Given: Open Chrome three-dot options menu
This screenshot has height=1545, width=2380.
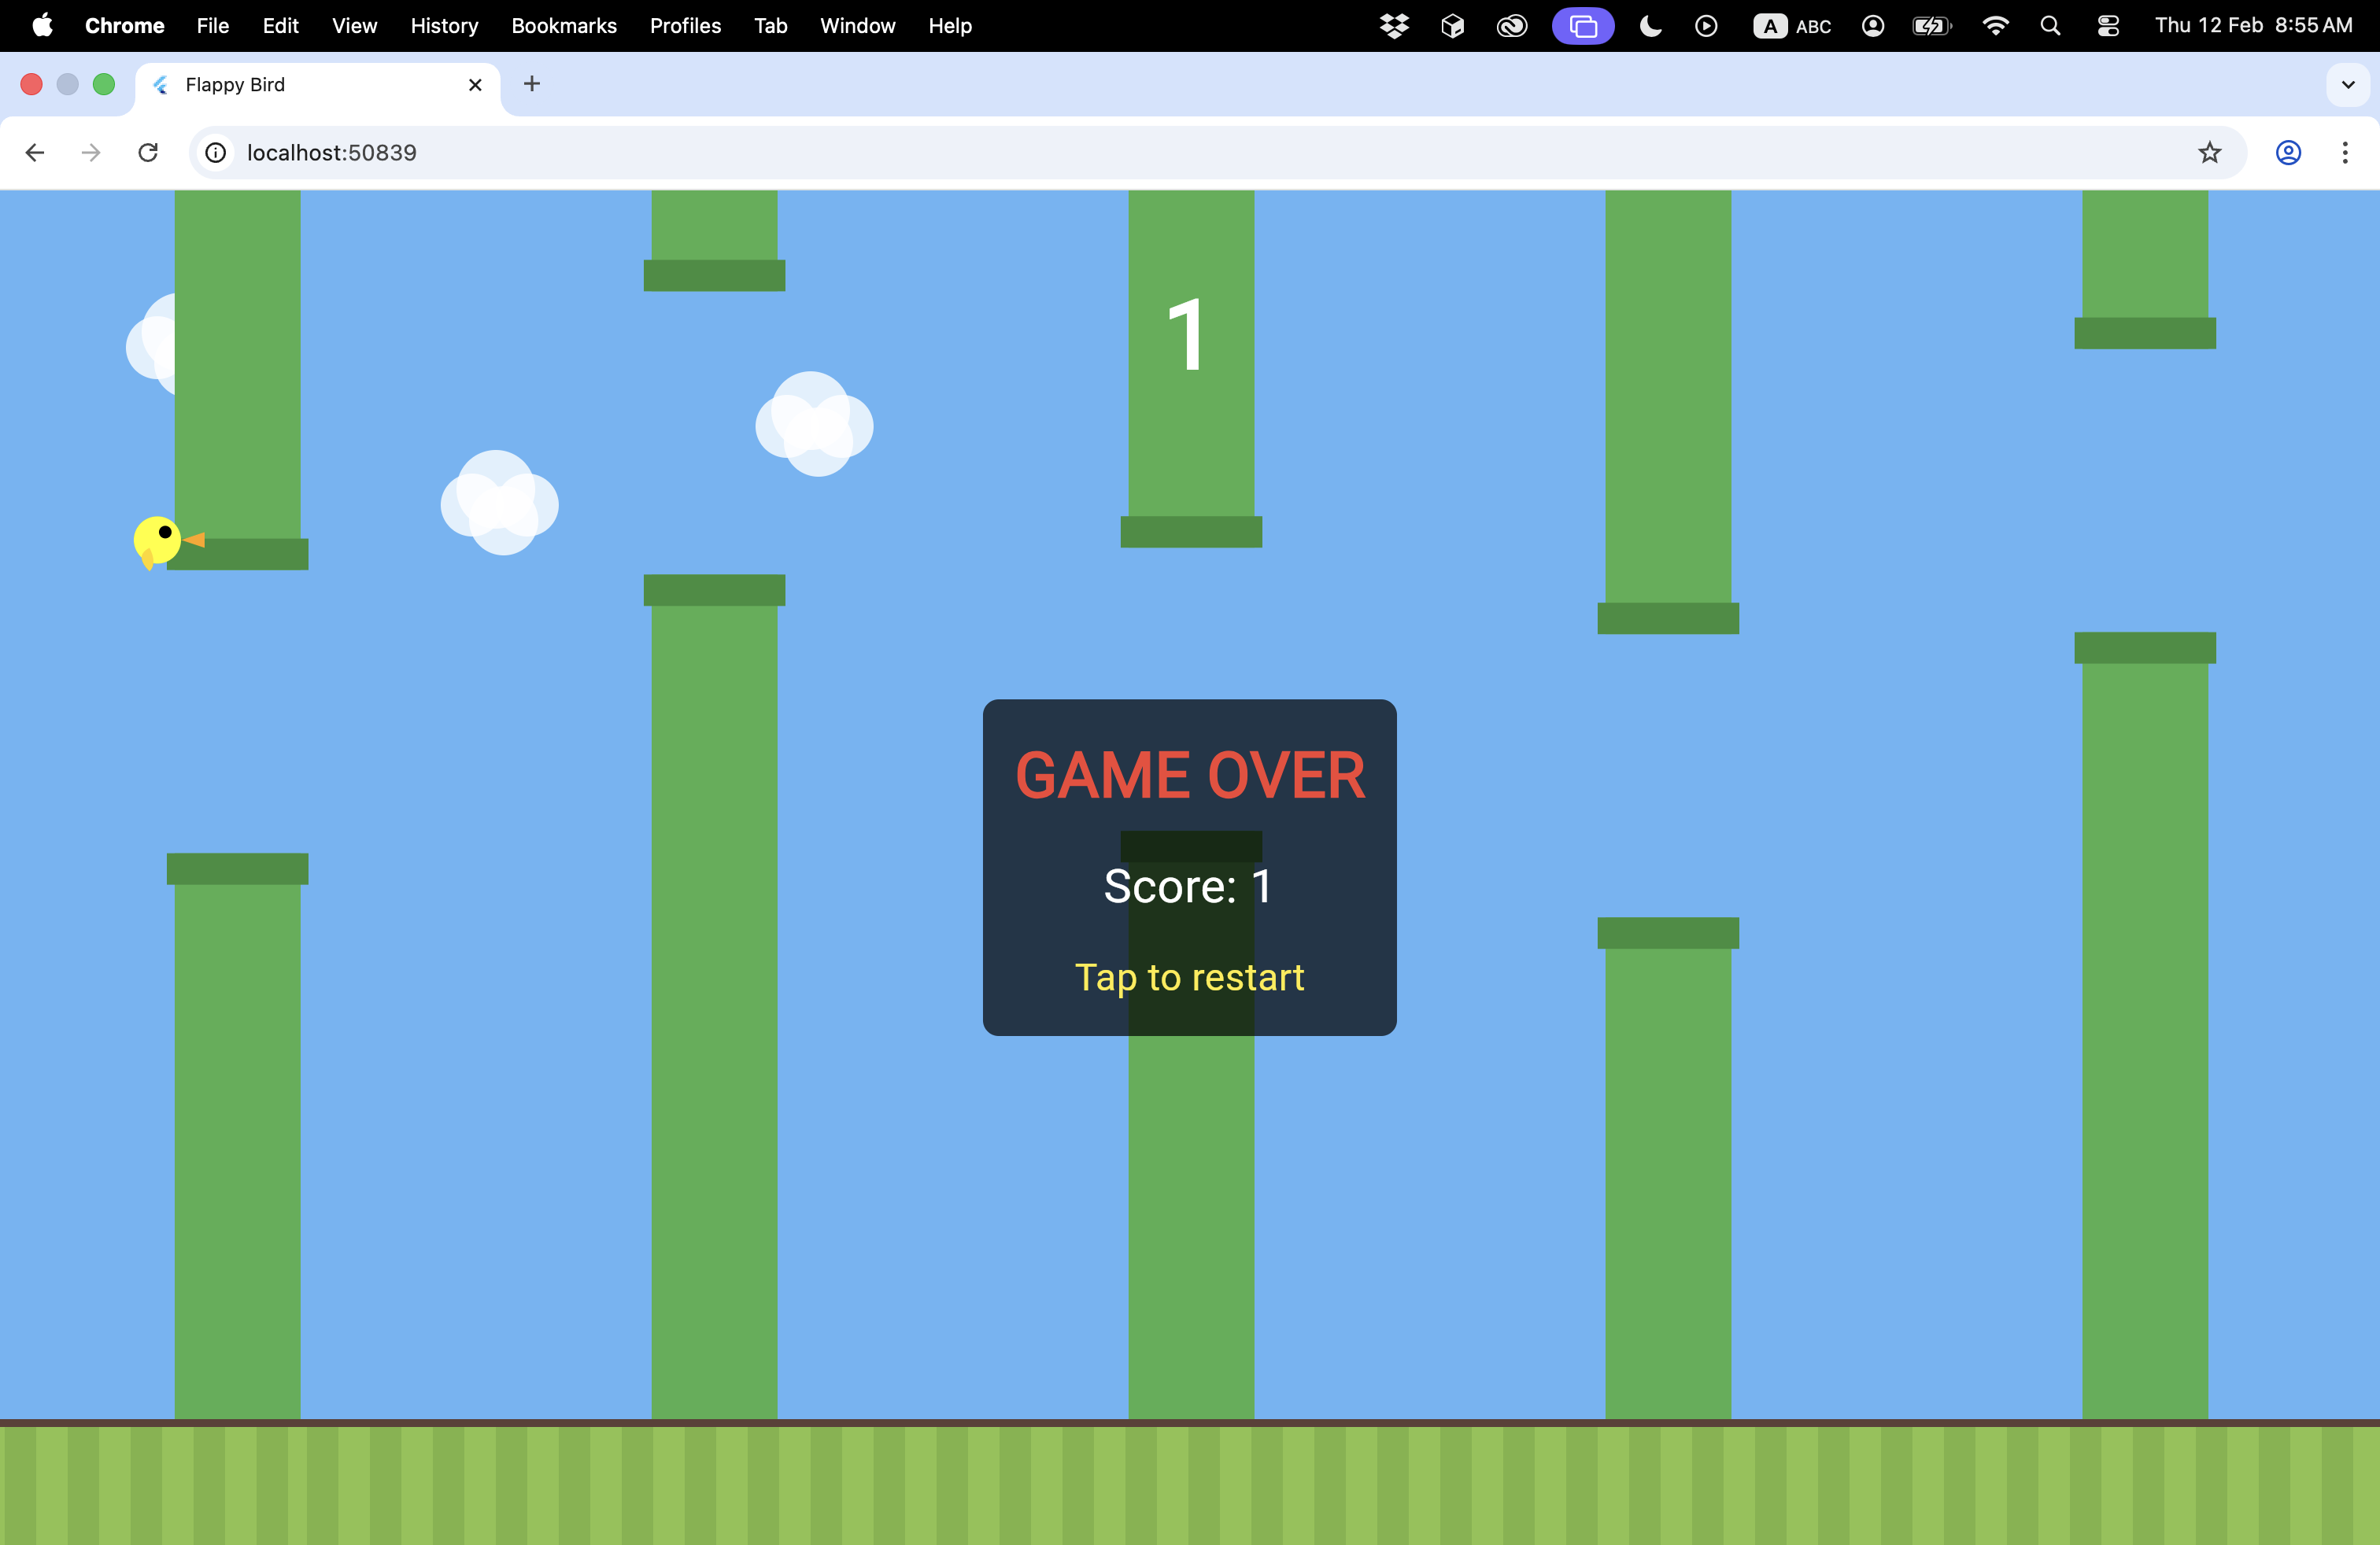Looking at the screenshot, I should coord(2344,152).
